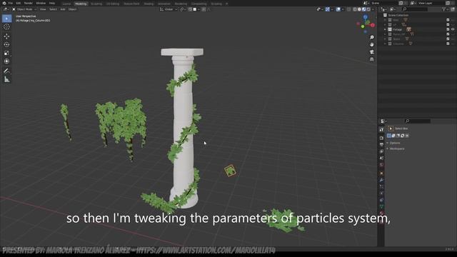
Task: Toggle viewport overlays display
Action: click(338, 9)
